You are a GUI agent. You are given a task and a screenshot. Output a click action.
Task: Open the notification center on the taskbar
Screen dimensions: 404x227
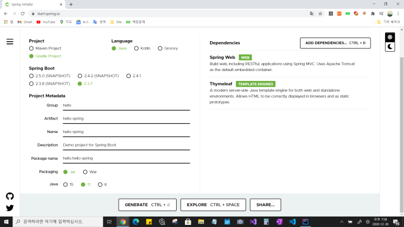click(x=396, y=222)
